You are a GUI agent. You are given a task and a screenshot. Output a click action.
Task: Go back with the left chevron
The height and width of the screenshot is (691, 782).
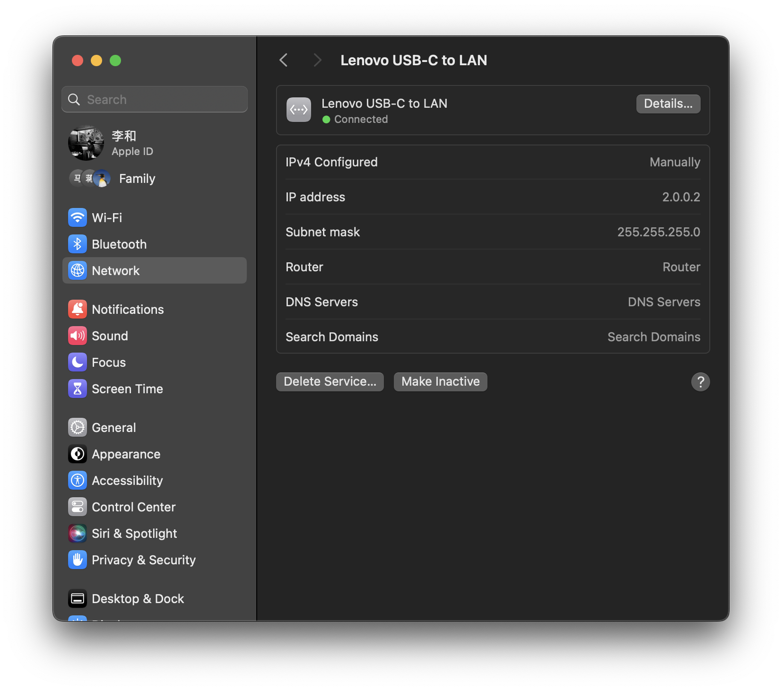coord(284,60)
